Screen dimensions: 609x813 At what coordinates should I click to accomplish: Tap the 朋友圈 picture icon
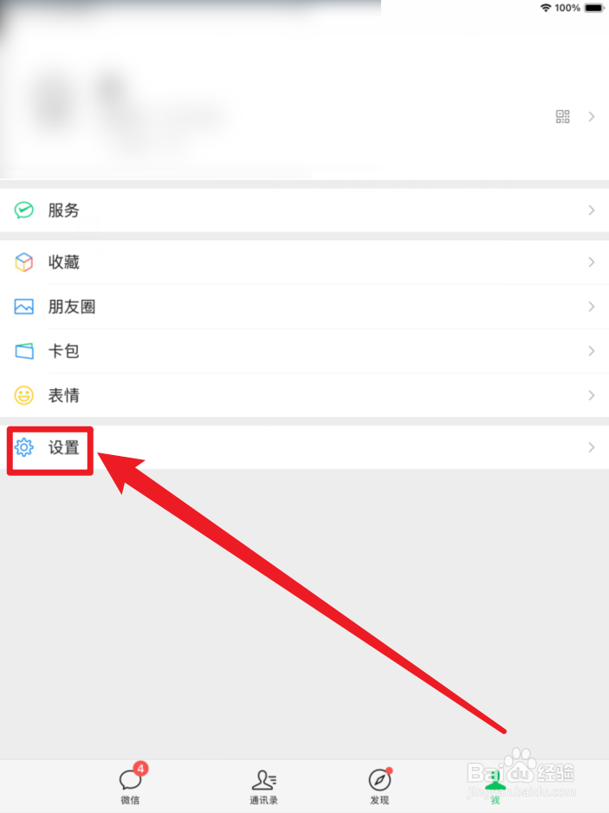(24, 307)
